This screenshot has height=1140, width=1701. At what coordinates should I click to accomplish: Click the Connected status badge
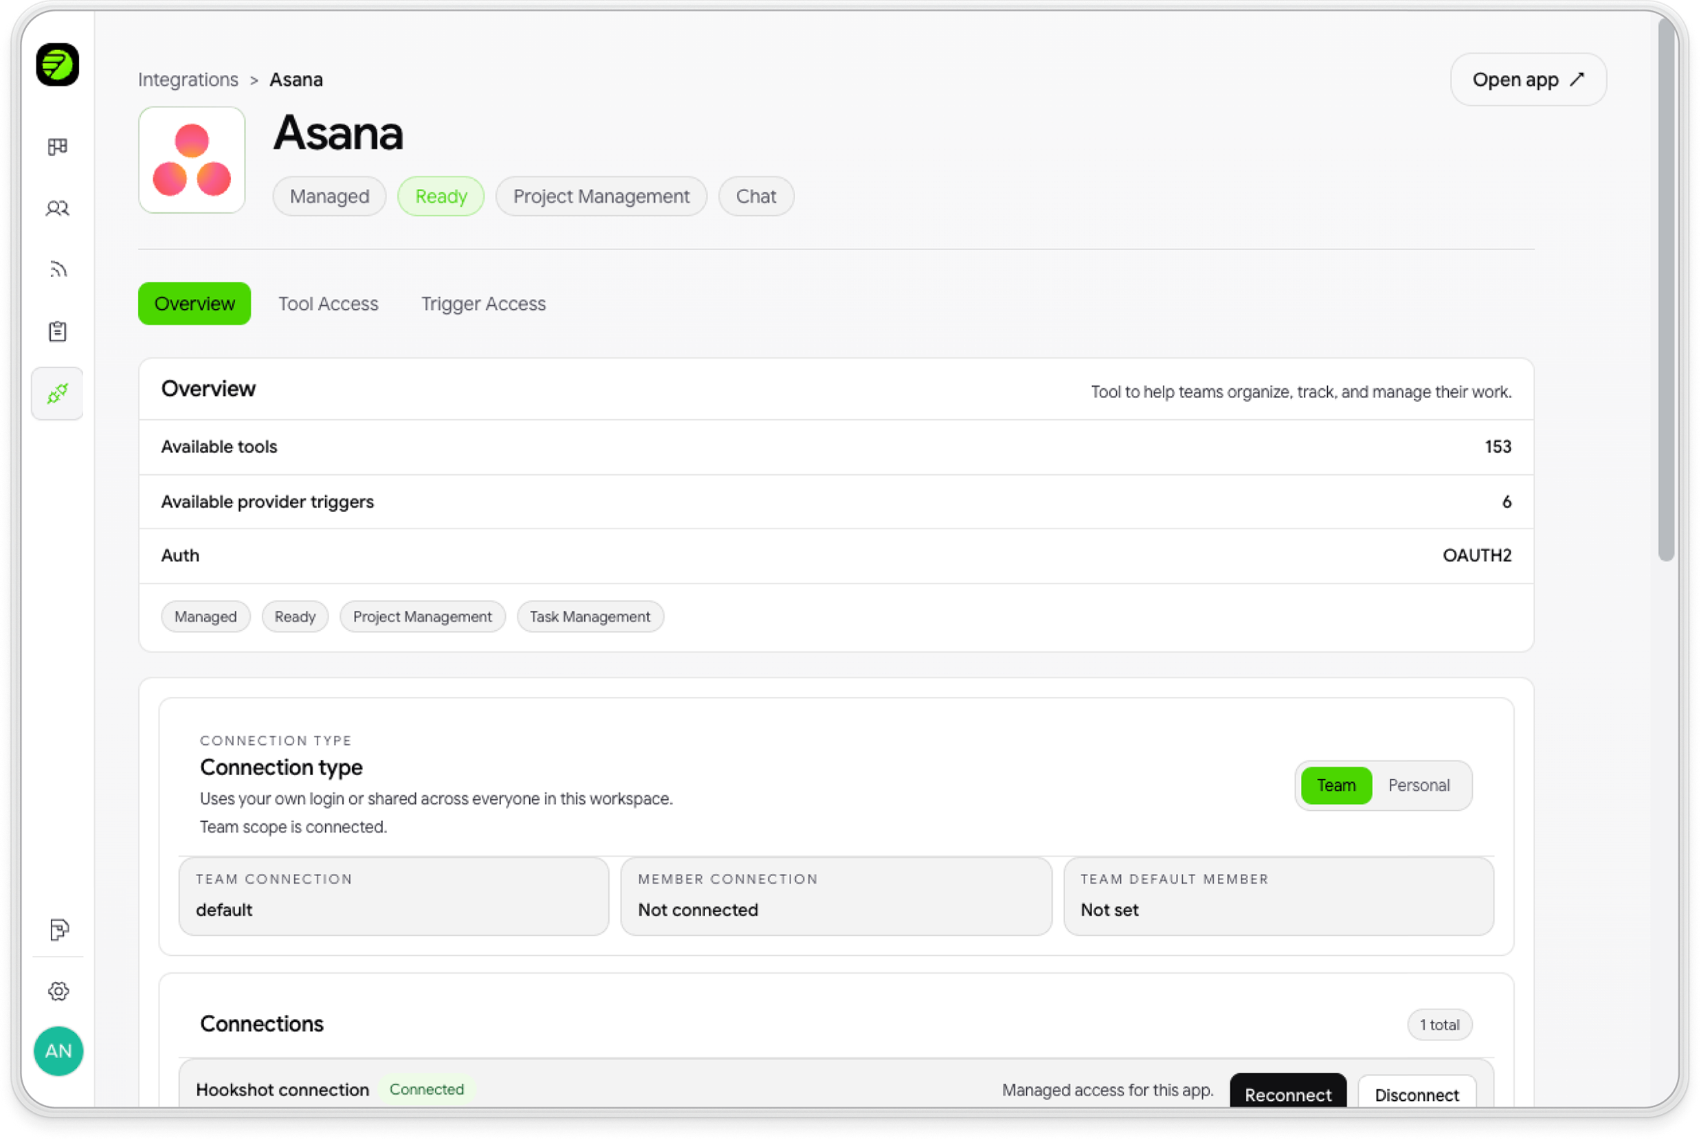[x=426, y=1089]
